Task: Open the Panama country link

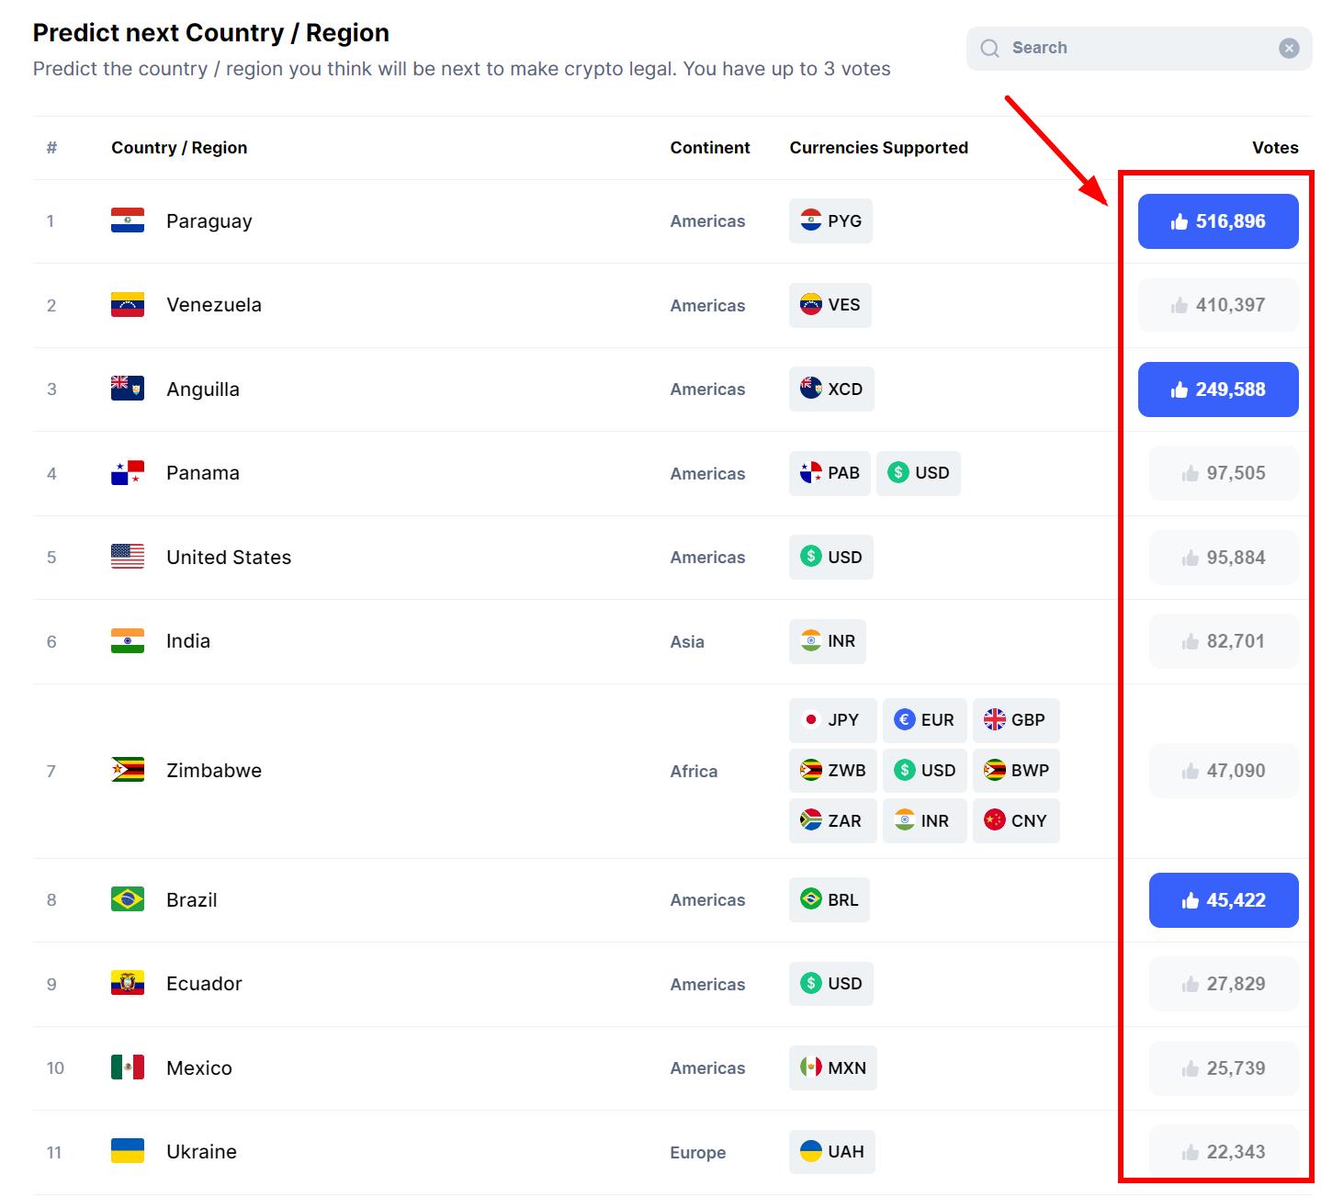Action: 203,473
